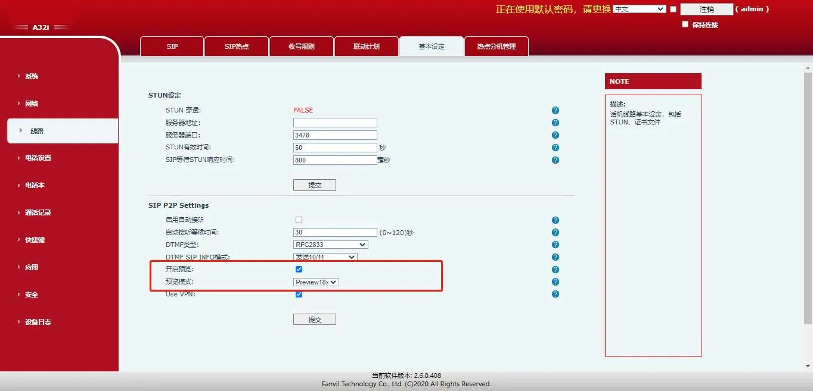
Task: Click help icon beside 预览模式
Action: pyautogui.click(x=555, y=281)
